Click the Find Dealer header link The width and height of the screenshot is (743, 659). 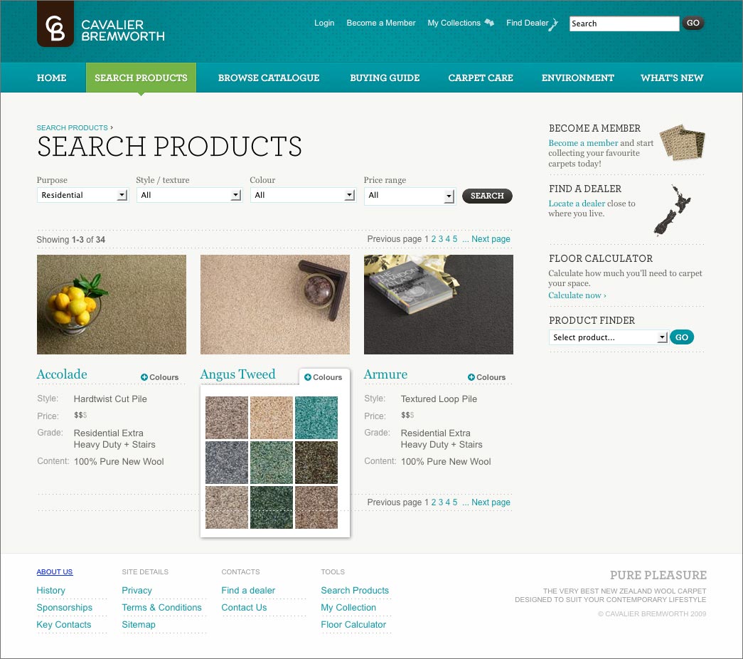click(x=527, y=23)
